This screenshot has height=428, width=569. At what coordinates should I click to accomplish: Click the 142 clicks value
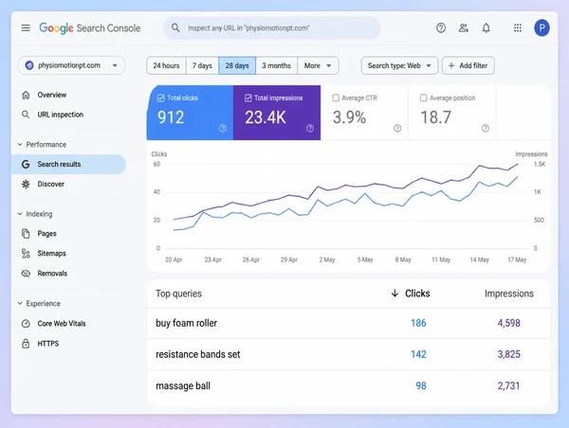(x=418, y=354)
